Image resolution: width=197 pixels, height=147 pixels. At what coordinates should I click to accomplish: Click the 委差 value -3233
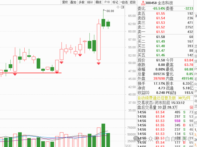point(189,8)
